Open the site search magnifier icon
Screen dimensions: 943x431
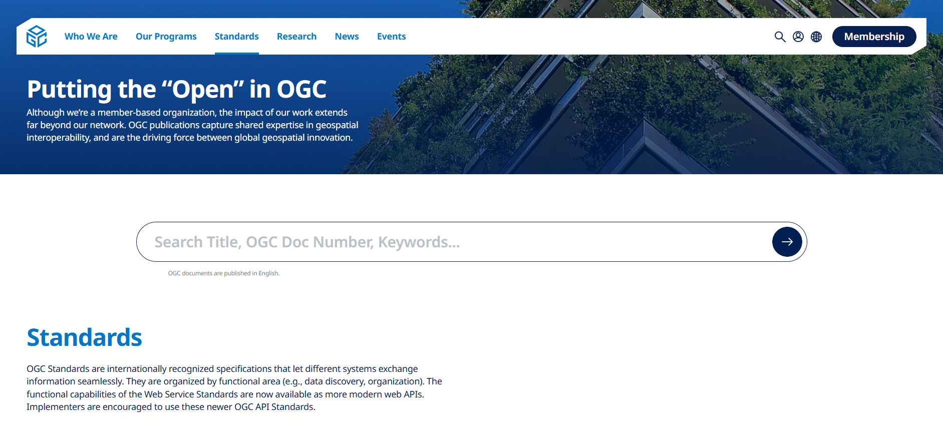780,37
